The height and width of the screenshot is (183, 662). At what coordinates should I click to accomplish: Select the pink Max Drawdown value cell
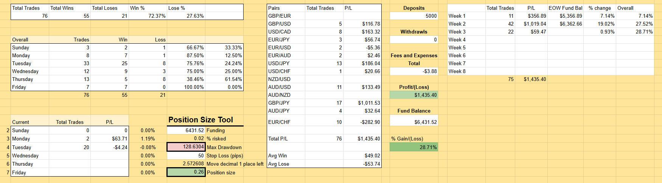pos(186,147)
